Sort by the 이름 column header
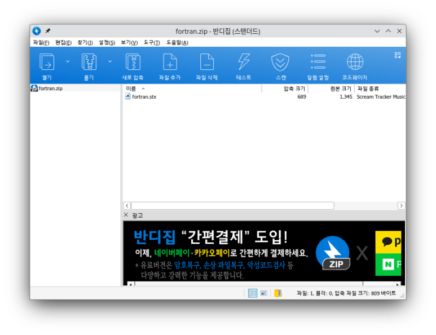Image resolution: width=436 pixels, height=335 pixels. 192,89
